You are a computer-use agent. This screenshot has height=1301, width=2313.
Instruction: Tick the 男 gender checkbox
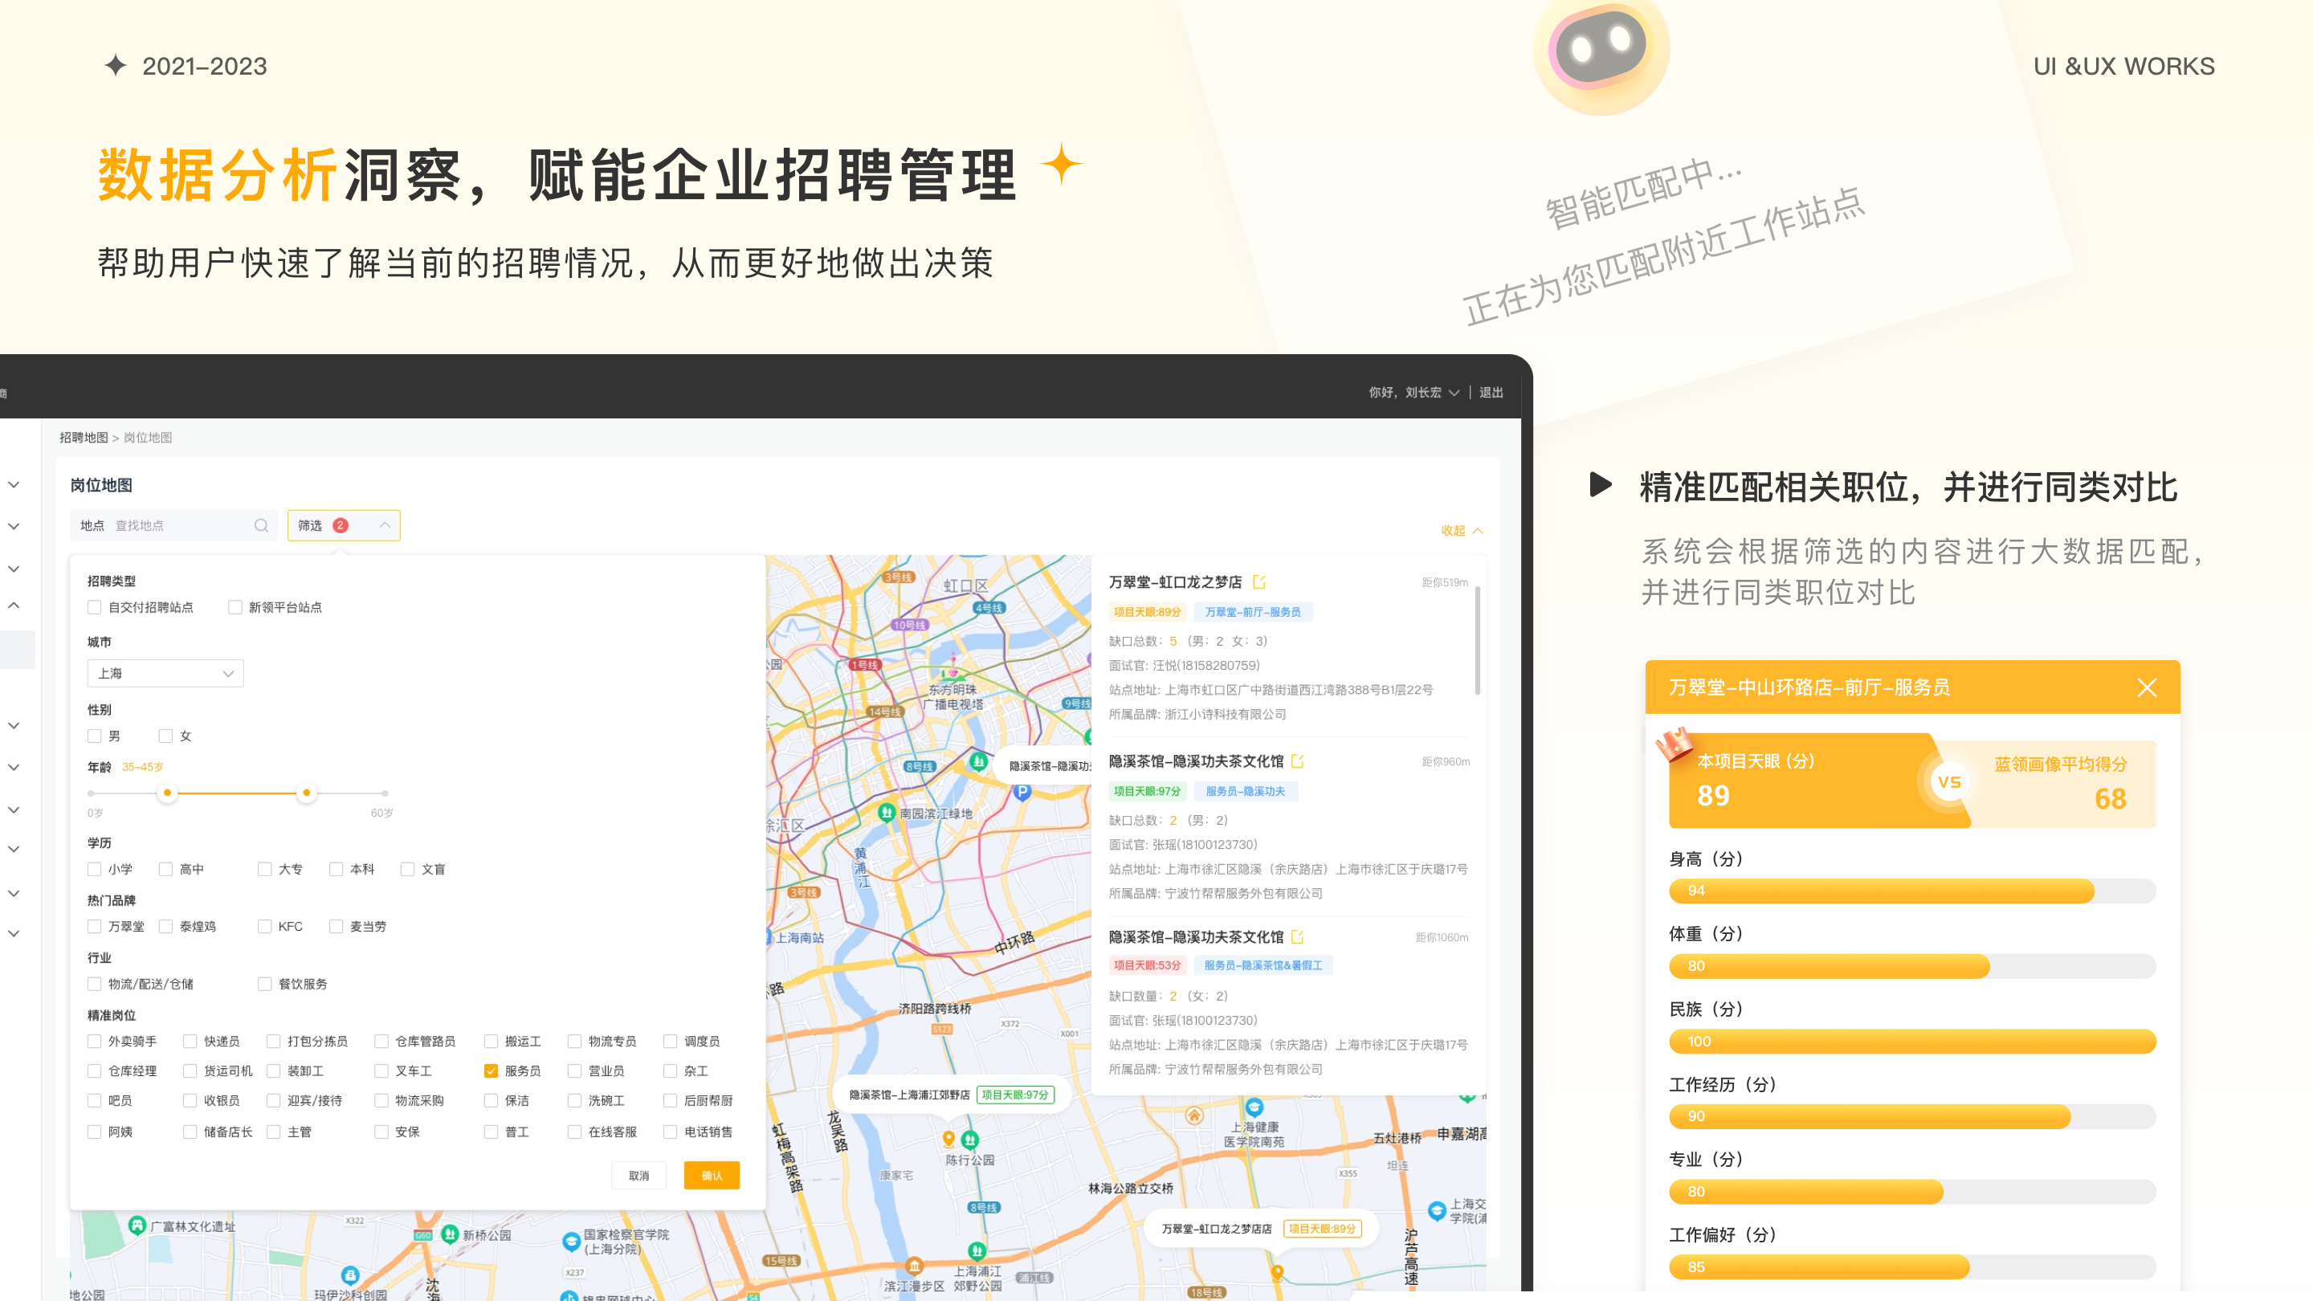[x=94, y=736]
